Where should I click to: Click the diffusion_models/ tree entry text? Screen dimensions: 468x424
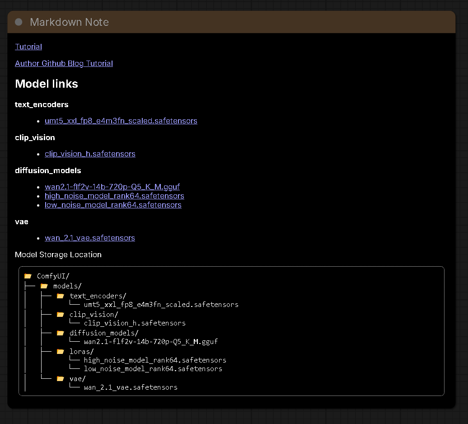(x=104, y=333)
